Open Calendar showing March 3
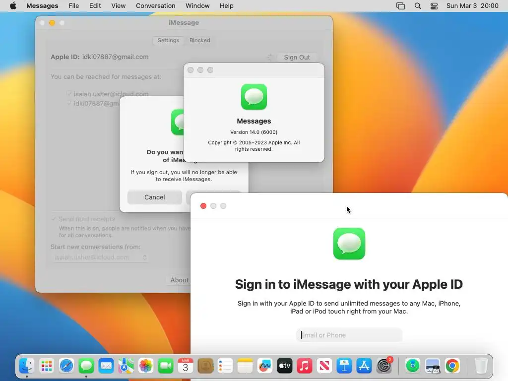508x381 pixels. pyautogui.click(x=186, y=366)
